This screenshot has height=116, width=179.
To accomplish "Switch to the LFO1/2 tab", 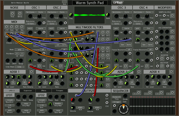I will tap(12, 90).
